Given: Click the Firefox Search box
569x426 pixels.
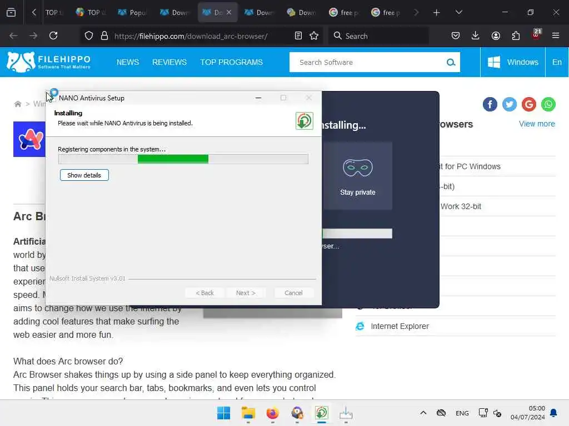Looking at the screenshot, I should 379,35.
